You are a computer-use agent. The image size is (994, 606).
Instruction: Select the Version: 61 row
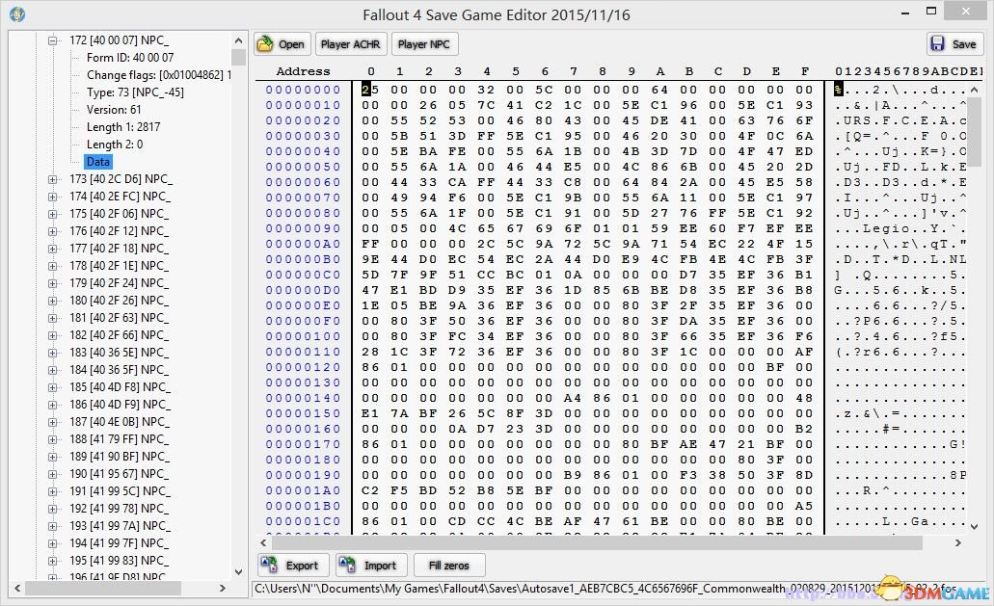pyautogui.click(x=114, y=110)
